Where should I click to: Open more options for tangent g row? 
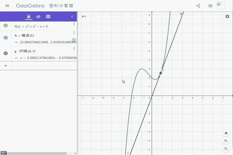(x=74, y=48)
